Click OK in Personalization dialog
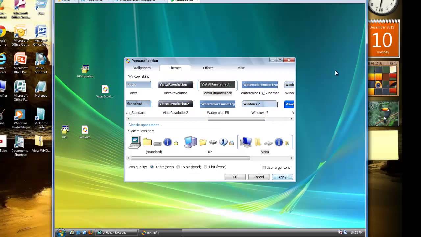Screen dimensions: 421x237 (x=235, y=177)
